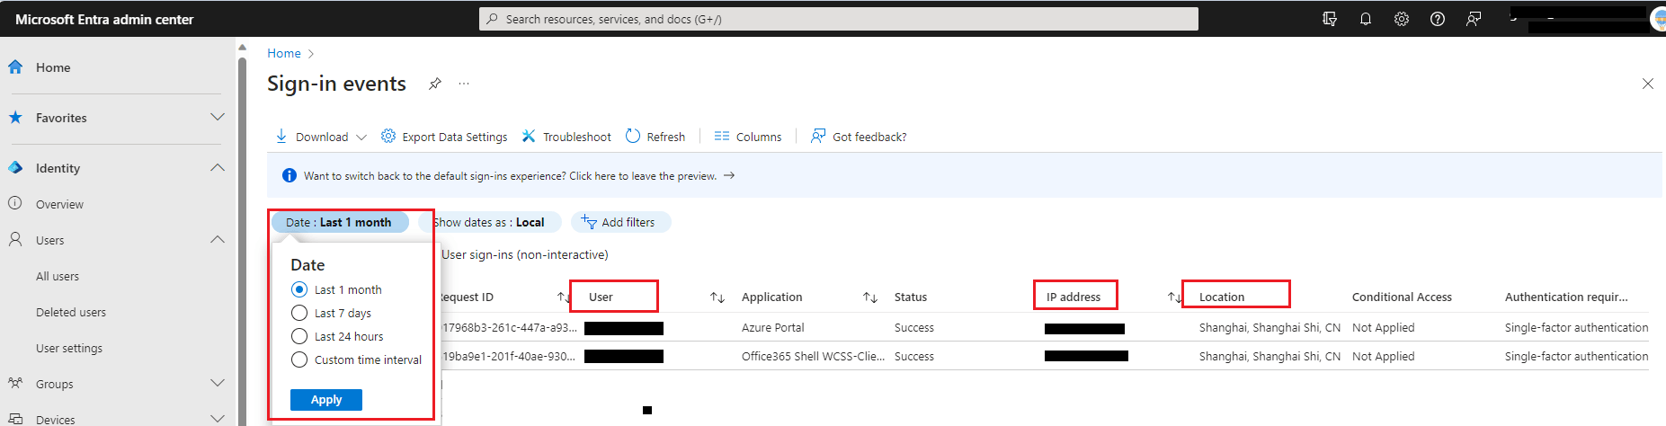Image resolution: width=1666 pixels, height=426 pixels.
Task: Open the Date: Last 1 month filter pill
Action: click(x=340, y=222)
